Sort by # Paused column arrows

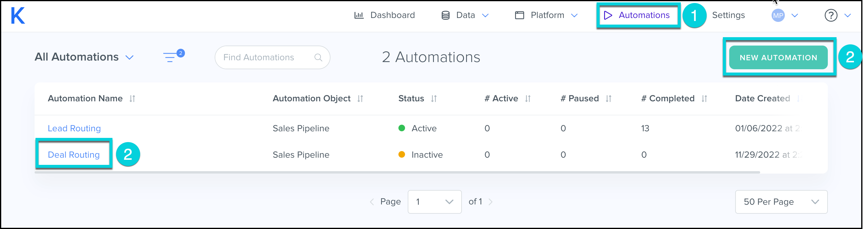coord(608,99)
